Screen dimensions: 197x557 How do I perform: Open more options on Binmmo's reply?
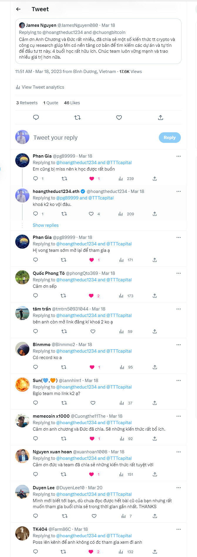pyautogui.click(x=179, y=345)
